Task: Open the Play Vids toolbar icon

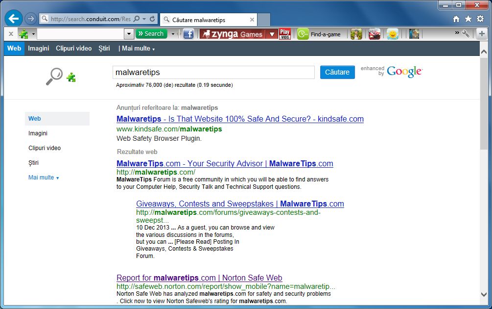Action: pyautogui.click(x=285, y=34)
